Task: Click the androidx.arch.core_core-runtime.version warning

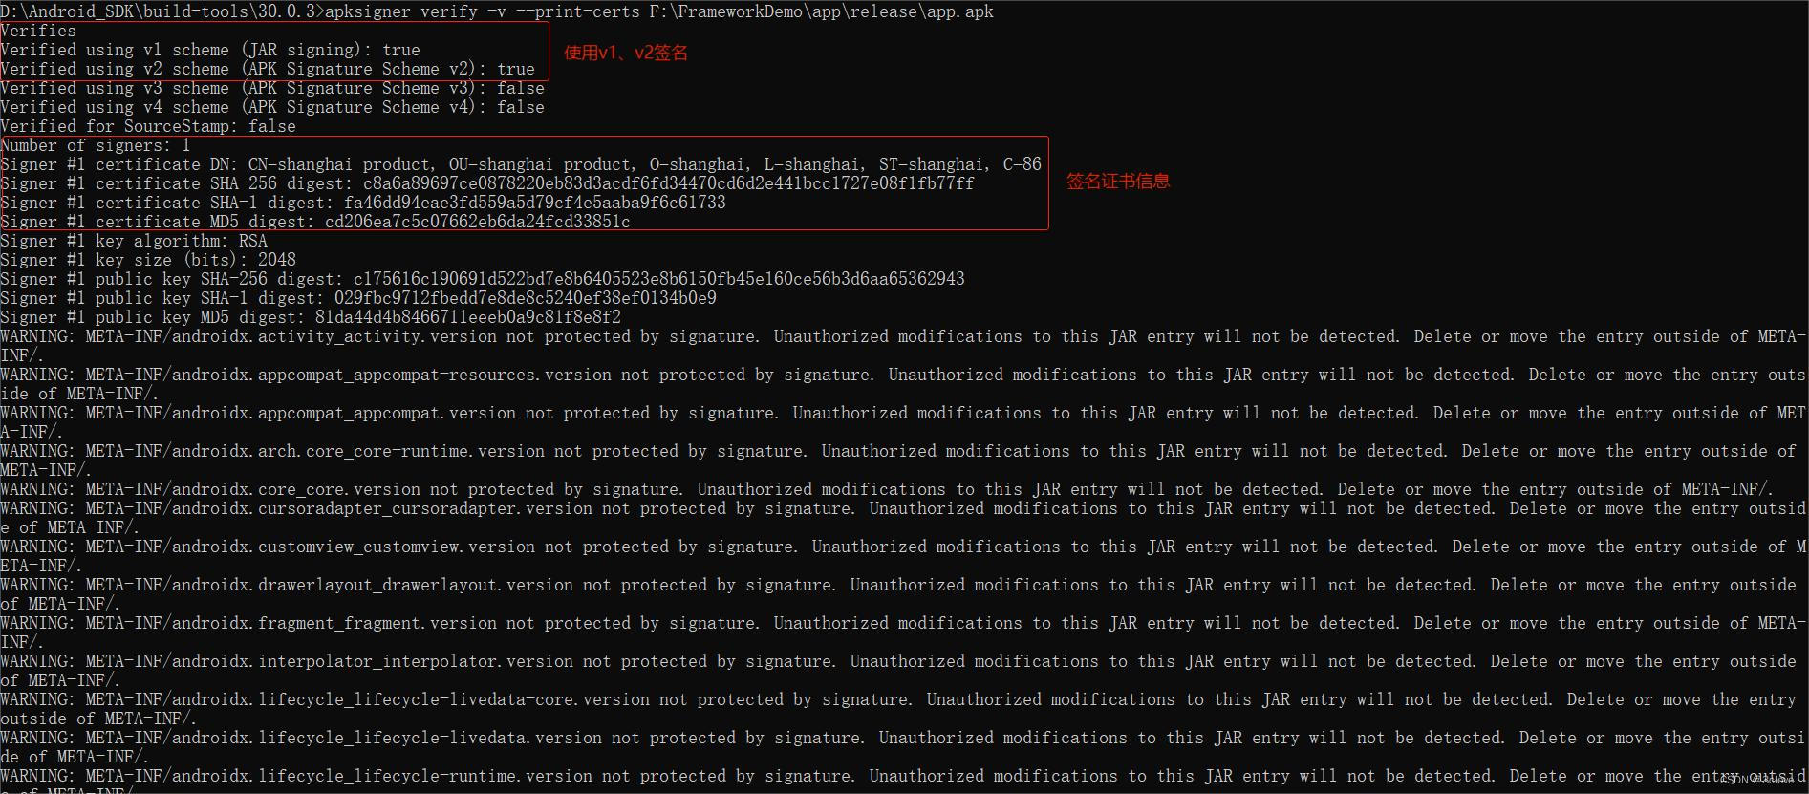Action: tap(898, 461)
